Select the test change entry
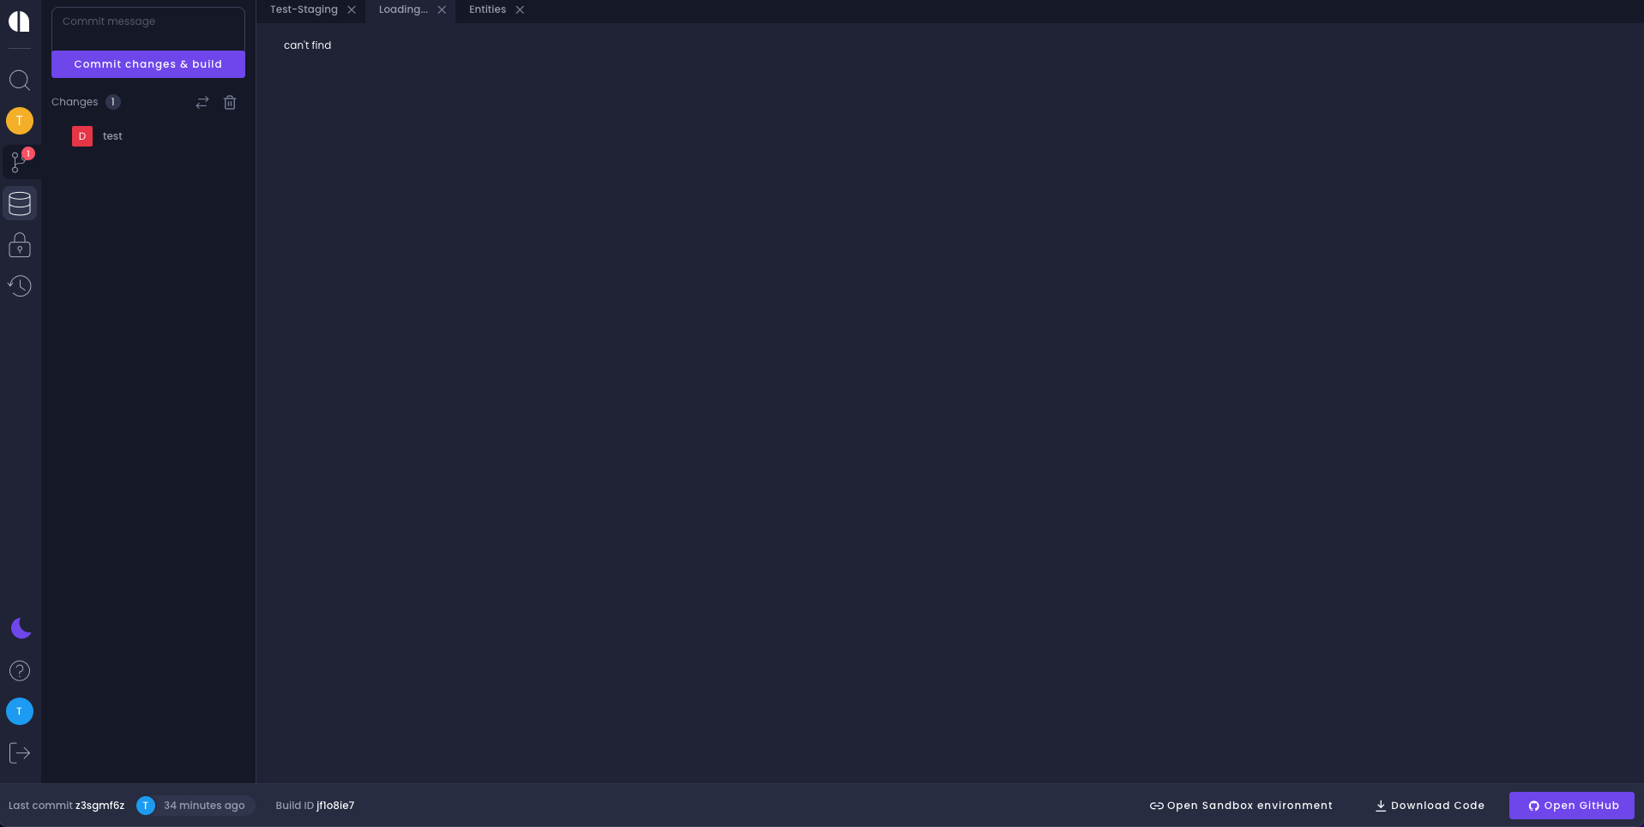Viewport: 1644px width, 827px height. tap(112, 136)
